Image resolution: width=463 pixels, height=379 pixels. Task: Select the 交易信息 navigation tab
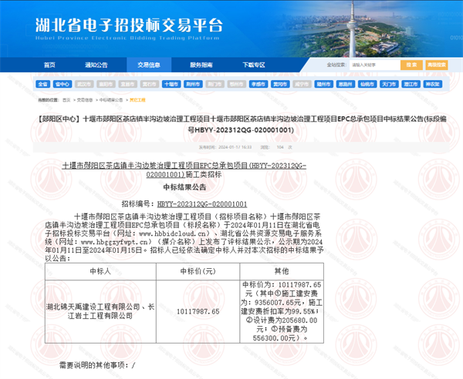point(149,65)
